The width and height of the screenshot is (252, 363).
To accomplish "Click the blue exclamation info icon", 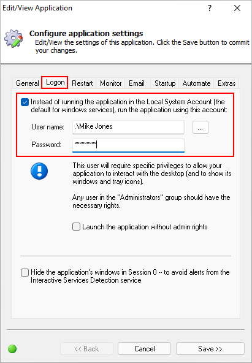I will 39,171.
